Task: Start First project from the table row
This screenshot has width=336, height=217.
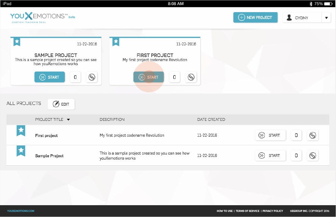Action: coord(270,135)
